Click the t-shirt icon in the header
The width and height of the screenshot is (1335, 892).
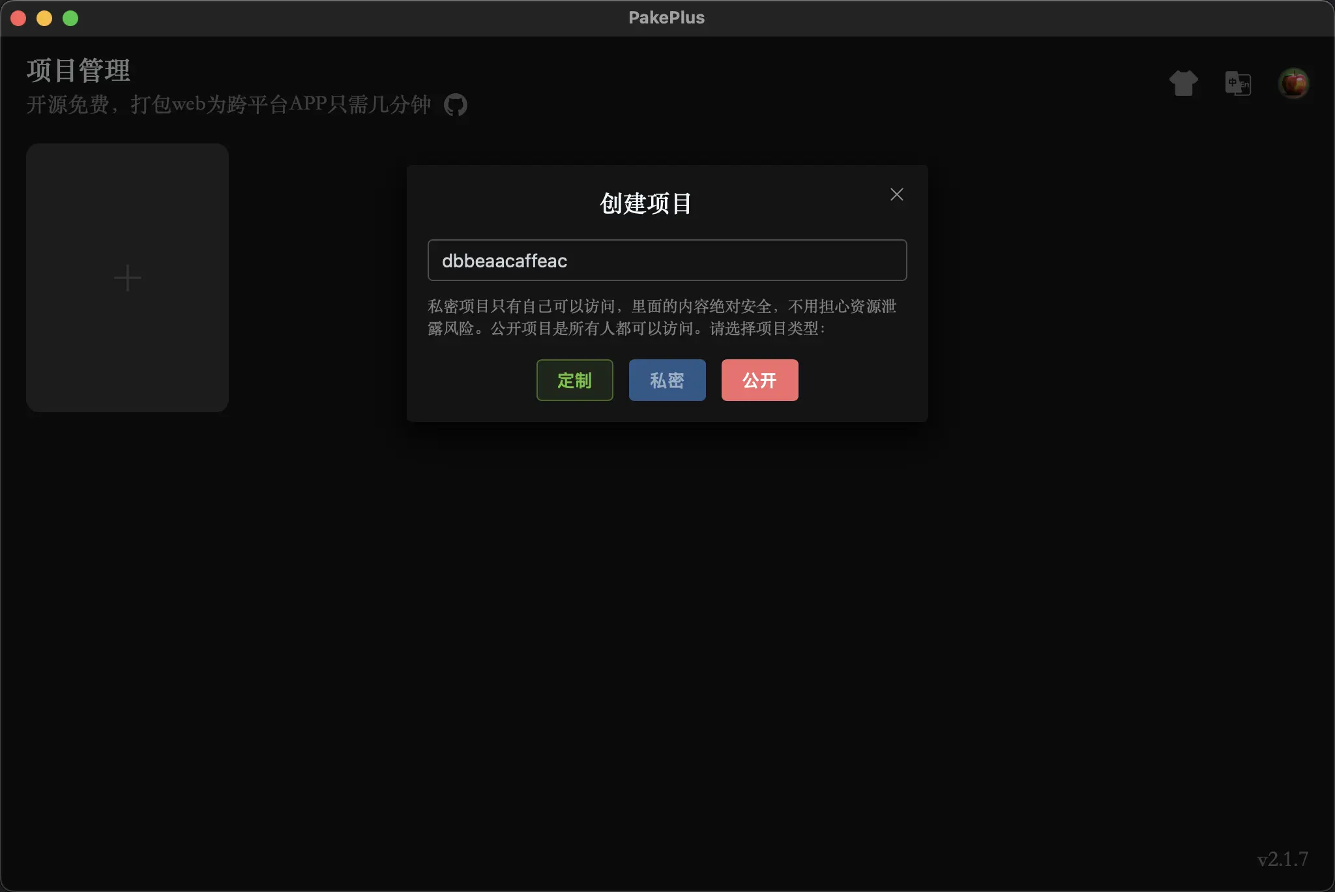(x=1183, y=83)
